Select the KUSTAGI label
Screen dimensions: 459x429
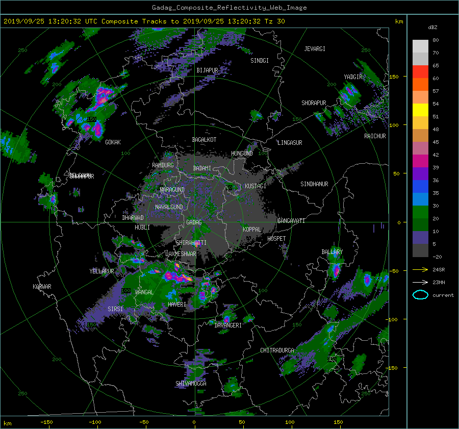(x=256, y=186)
